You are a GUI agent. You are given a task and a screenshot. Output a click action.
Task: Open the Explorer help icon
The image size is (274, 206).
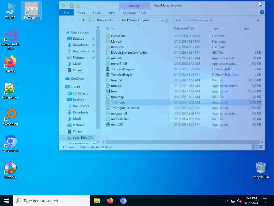262,12
